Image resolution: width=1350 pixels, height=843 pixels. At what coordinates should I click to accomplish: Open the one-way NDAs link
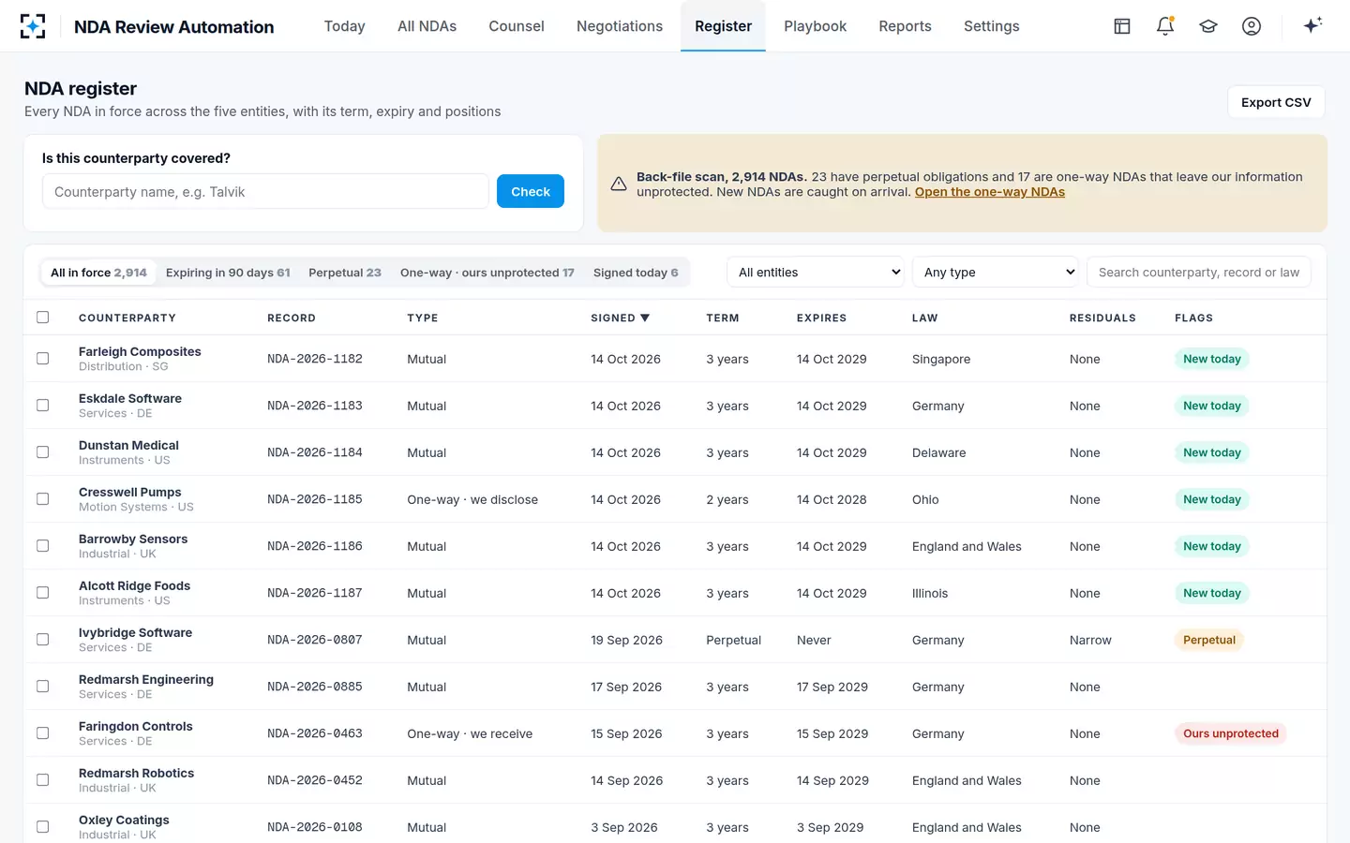tap(990, 192)
